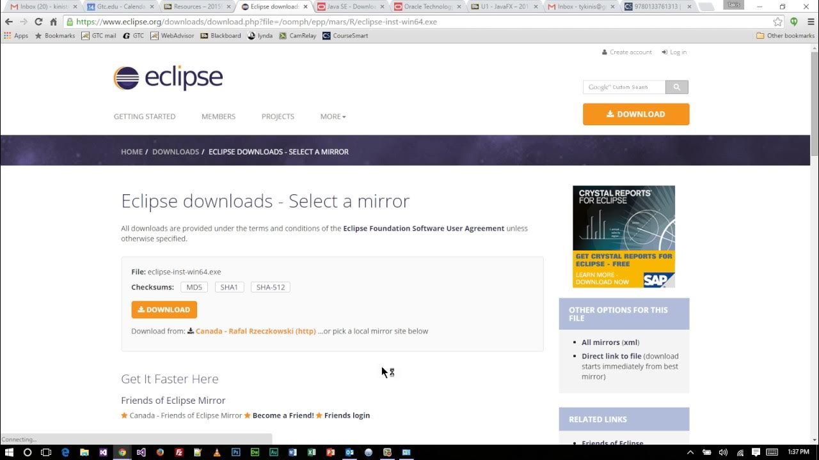This screenshot has width=819, height=460.
Task: Click the Friends login link
Action: tap(347, 415)
